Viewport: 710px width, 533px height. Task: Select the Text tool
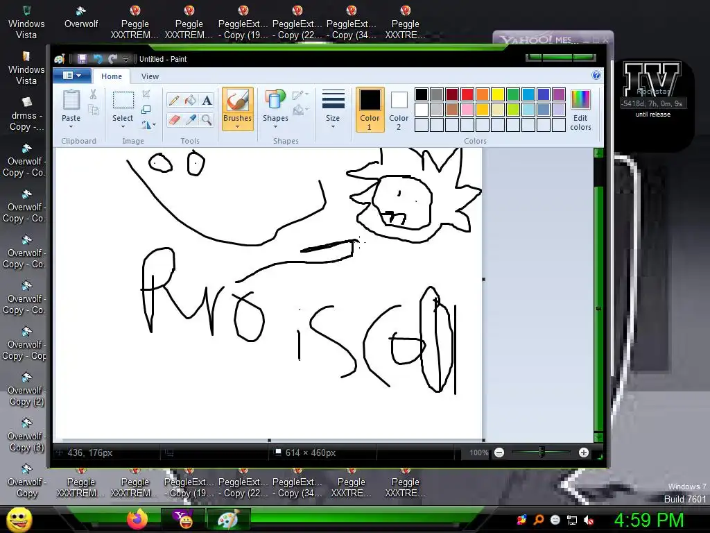coord(207,100)
